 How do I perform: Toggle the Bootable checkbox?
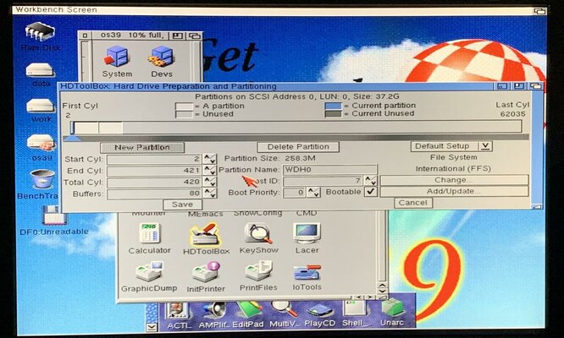(x=370, y=192)
